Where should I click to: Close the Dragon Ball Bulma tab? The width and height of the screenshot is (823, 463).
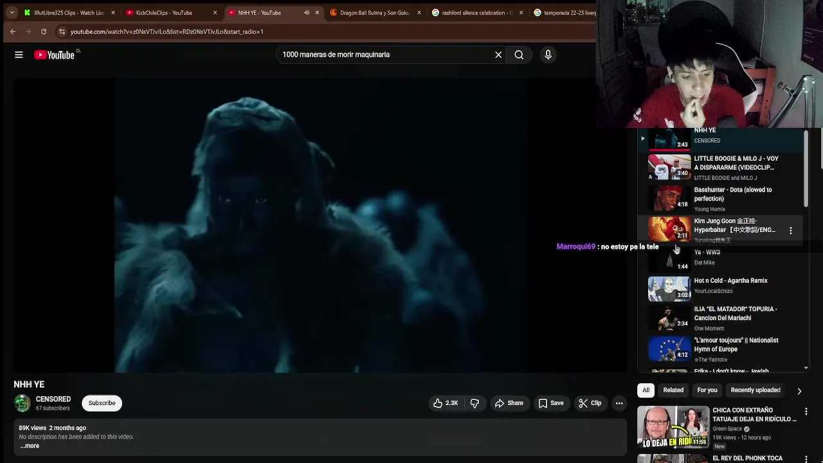(419, 12)
